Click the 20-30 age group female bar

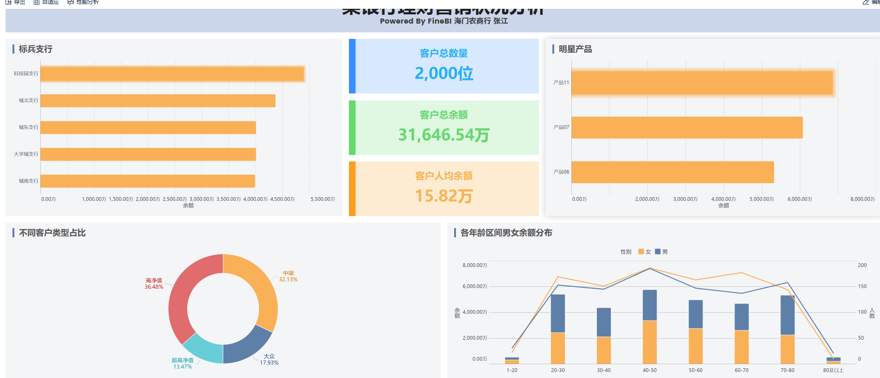point(557,348)
